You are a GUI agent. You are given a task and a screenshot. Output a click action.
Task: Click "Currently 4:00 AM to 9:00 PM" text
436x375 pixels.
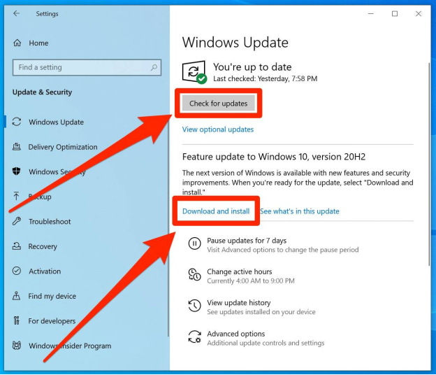coord(251,281)
